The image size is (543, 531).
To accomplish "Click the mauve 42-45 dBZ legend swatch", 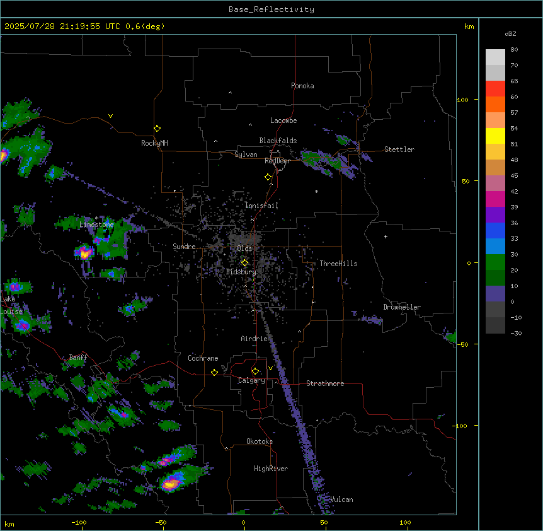I will point(495,184).
